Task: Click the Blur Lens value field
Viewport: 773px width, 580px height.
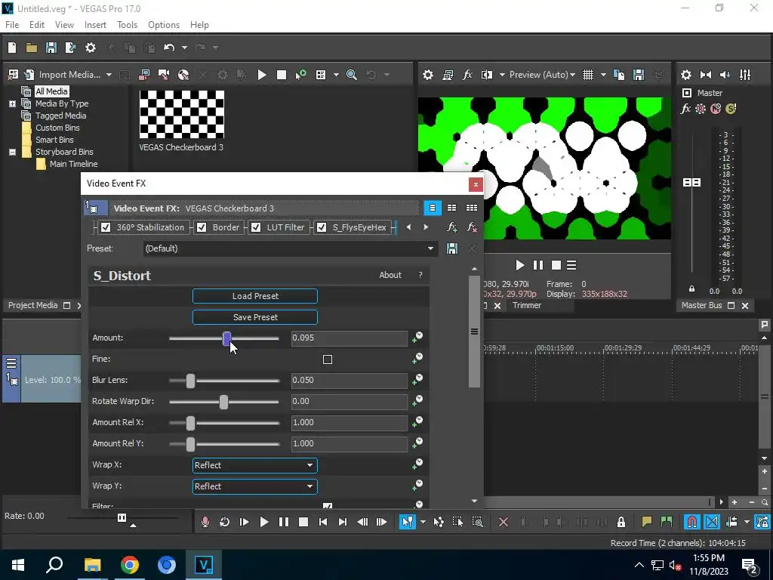Action: pos(349,381)
